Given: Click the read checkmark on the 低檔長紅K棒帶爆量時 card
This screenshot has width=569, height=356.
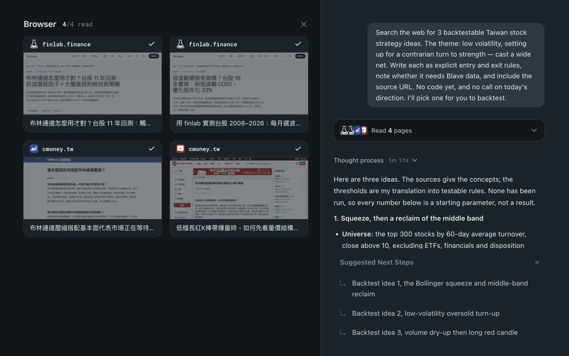Looking at the screenshot, I should click(x=298, y=148).
